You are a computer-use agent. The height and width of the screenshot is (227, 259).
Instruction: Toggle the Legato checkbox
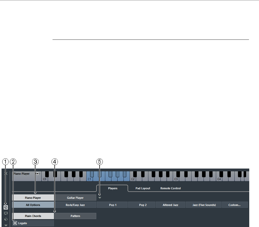[15, 223]
